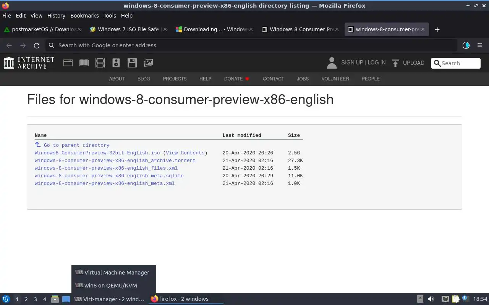Image resolution: width=489 pixels, height=305 pixels.
Task: Close the Windows 8 Consumer Preview tab
Action: click(x=337, y=29)
